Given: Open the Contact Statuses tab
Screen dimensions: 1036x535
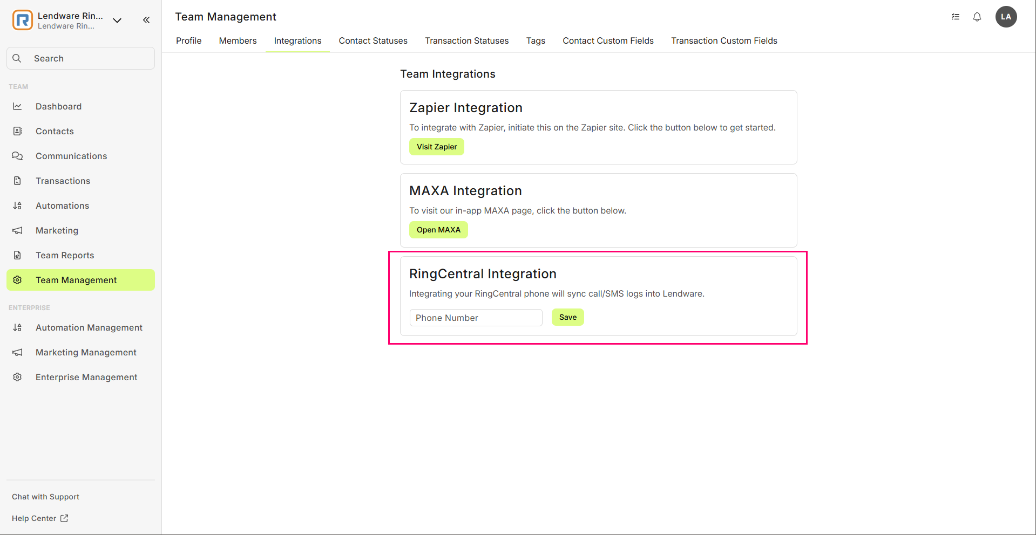Looking at the screenshot, I should (373, 40).
